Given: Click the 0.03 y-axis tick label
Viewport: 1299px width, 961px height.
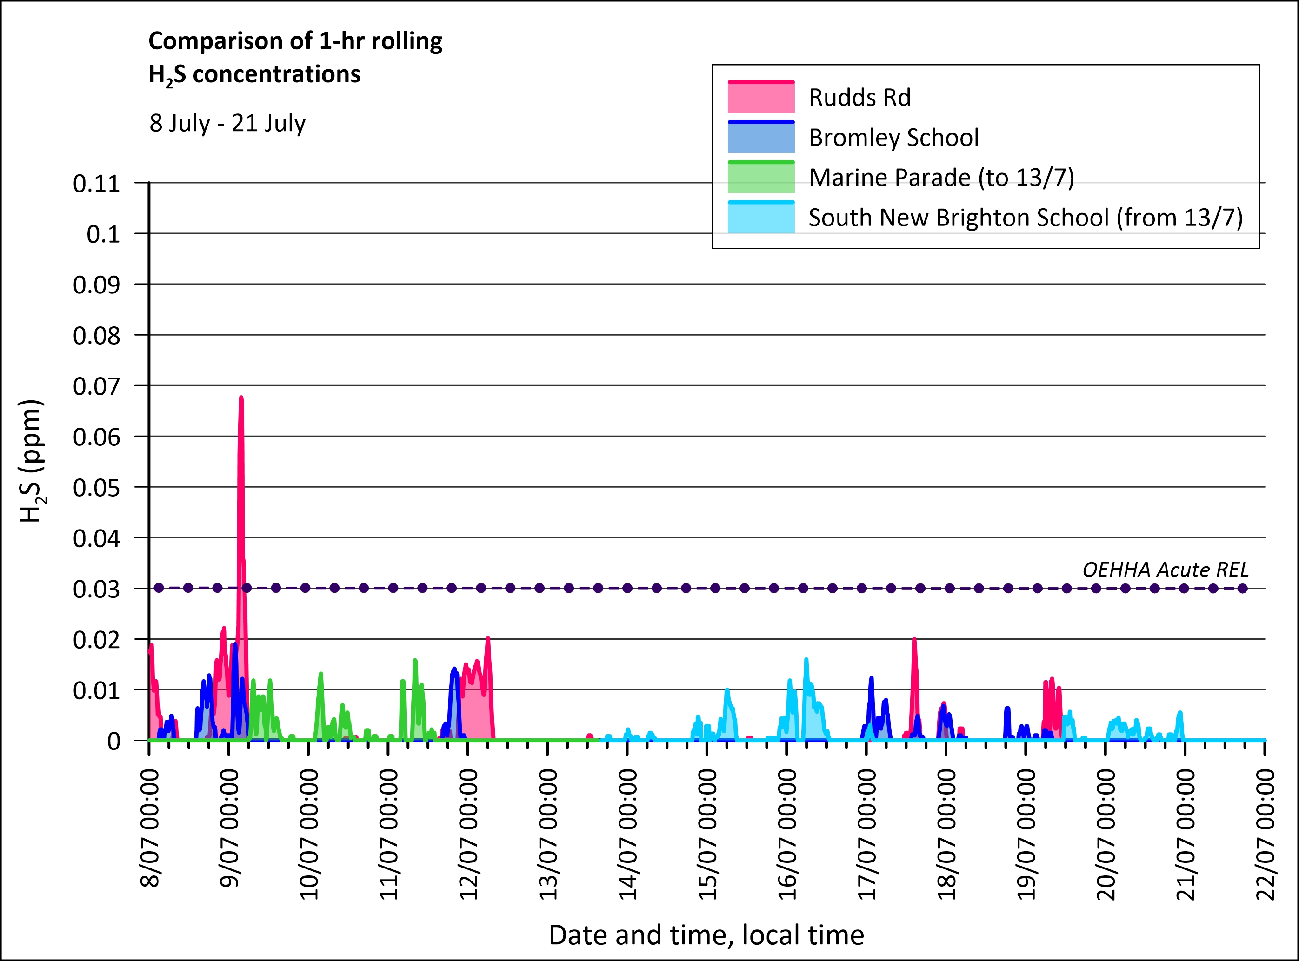Looking at the screenshot, I should coord(97,589).
